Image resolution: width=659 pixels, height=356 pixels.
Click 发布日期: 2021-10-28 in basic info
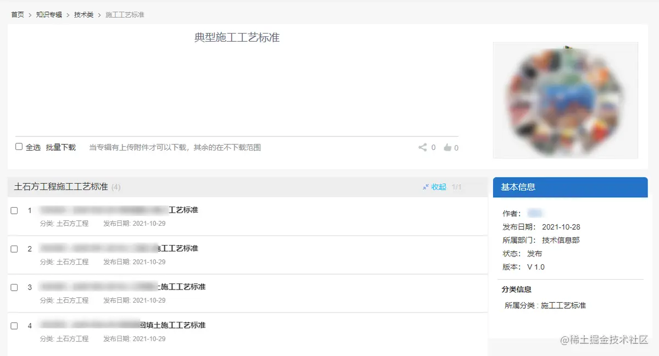[x=541, y=227]
